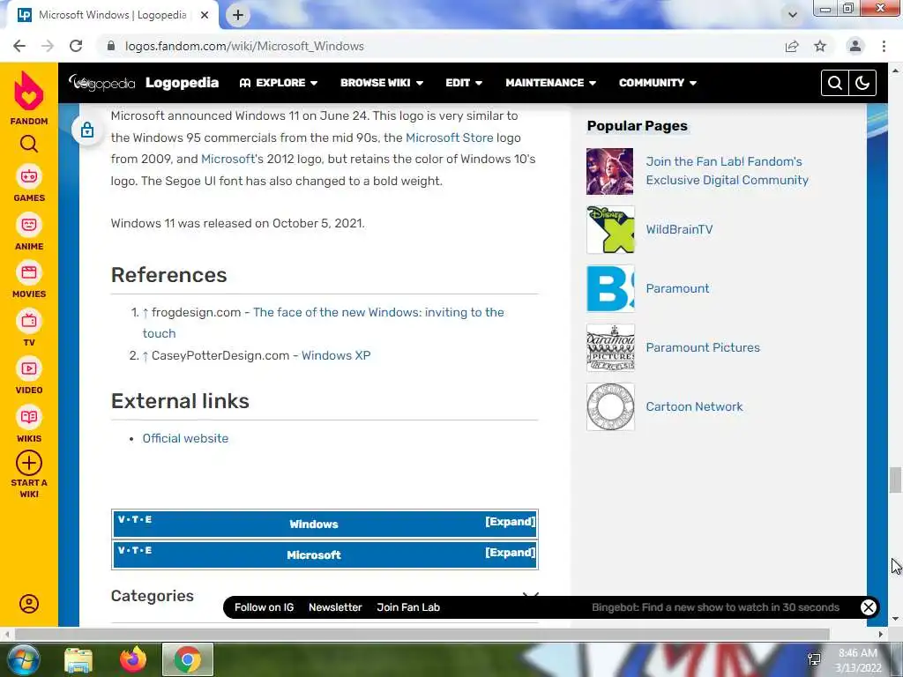Open the Windows Start orb

click(23, 659)
